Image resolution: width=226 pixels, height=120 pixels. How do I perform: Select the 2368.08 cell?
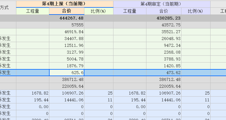click(x=164, y=52)
